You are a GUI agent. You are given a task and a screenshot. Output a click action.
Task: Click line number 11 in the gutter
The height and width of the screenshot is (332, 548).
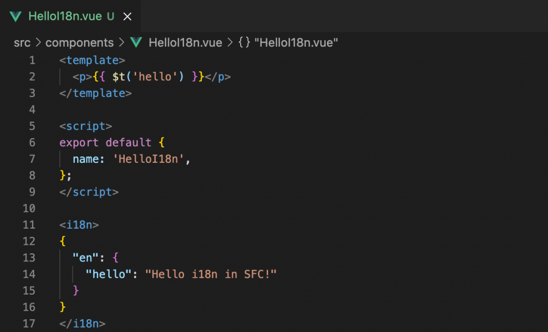pos(29,224)
